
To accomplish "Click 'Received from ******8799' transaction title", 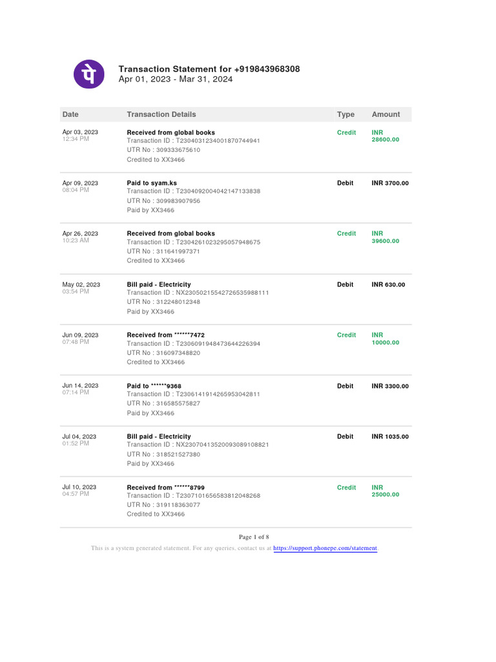I will (x=166, y=487).
